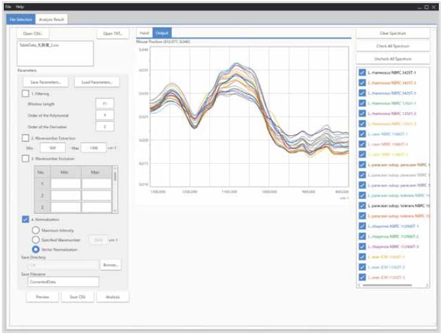The image size is (442, 335).
Task: Switch to the Analysis Result tab
Action: tap(51, 20)
